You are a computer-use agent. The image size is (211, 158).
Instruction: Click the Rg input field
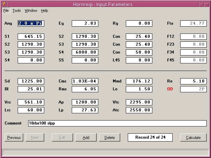click(139, 23)
